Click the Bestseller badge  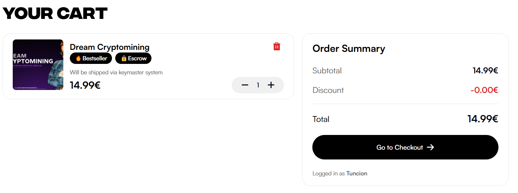pyautogui.click(x=91, y=58)
